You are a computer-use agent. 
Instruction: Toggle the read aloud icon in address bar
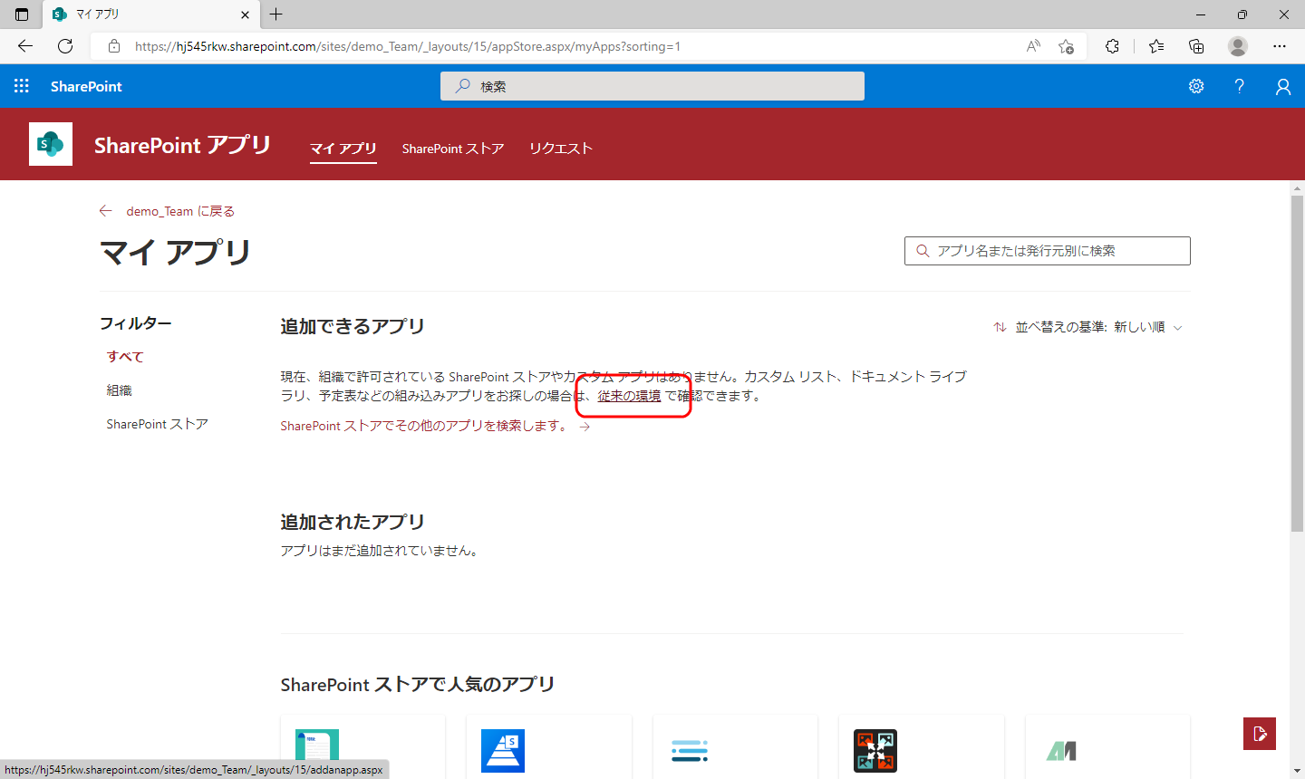[1033, 46]
